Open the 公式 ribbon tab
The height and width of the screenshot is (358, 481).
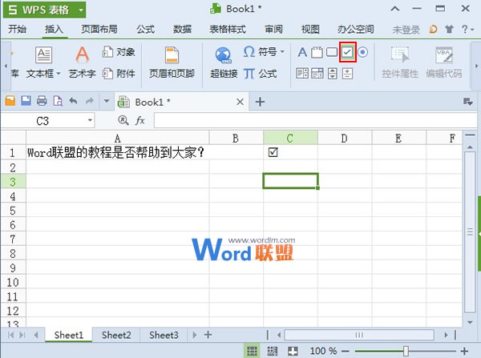pos(145,30)
